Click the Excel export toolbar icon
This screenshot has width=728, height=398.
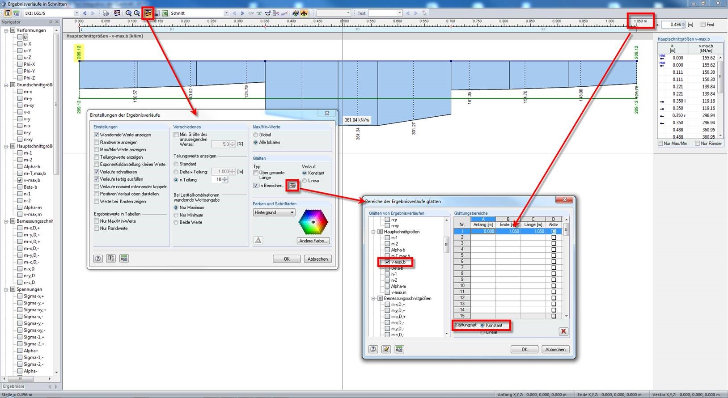[x=165, y=13]
